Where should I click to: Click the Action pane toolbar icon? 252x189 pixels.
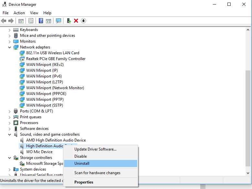click(49, 21)
